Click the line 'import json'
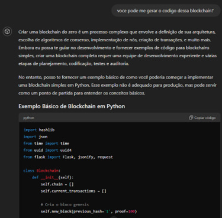 click(x=36, y=136)
